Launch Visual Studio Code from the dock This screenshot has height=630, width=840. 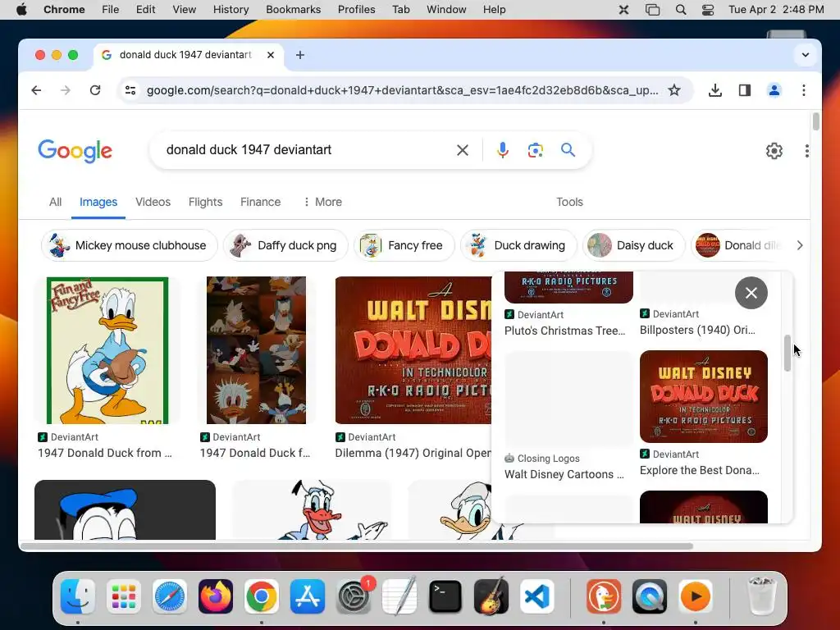click(537, 596)
